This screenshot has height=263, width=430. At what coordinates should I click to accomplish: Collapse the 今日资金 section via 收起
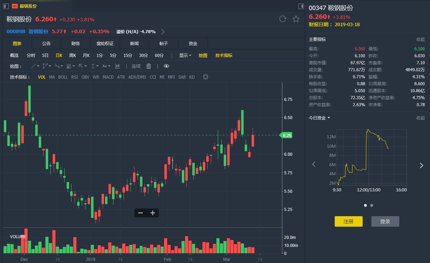point(421,118)
